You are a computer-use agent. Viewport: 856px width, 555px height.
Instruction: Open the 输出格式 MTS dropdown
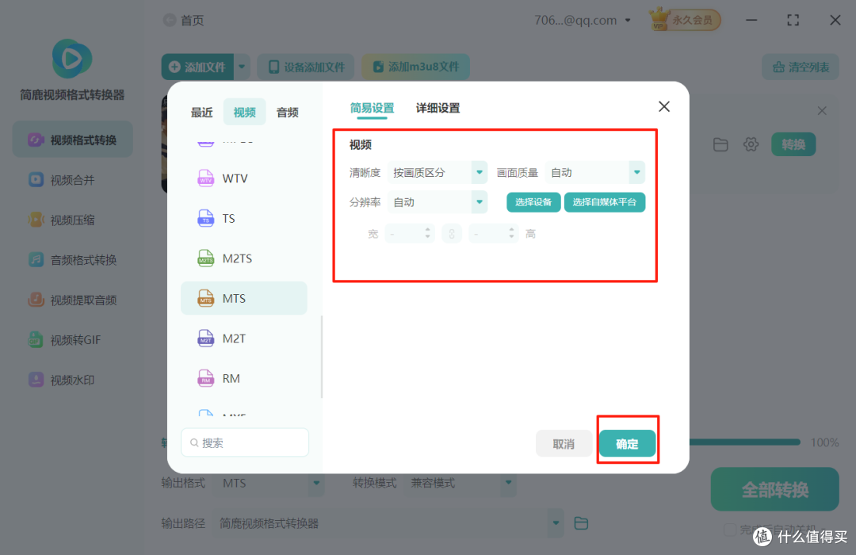point(269,483)
